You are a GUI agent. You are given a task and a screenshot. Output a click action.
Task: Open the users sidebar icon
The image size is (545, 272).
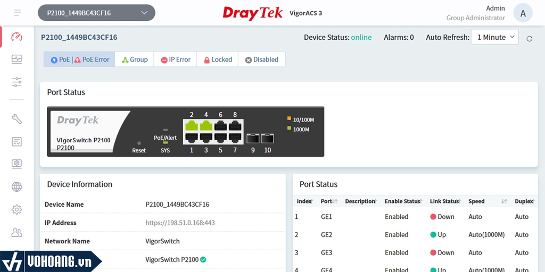pyautogui.click(x=16, y=232)
